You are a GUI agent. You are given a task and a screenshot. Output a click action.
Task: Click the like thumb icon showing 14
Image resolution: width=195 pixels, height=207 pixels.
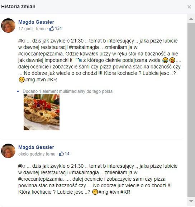tap(61, 154)
